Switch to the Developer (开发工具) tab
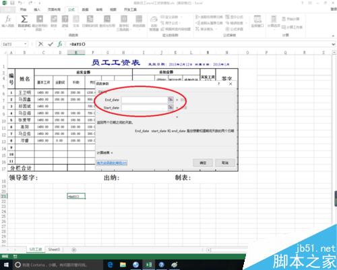Screen dimensions: 337x270 click(130, 9)
